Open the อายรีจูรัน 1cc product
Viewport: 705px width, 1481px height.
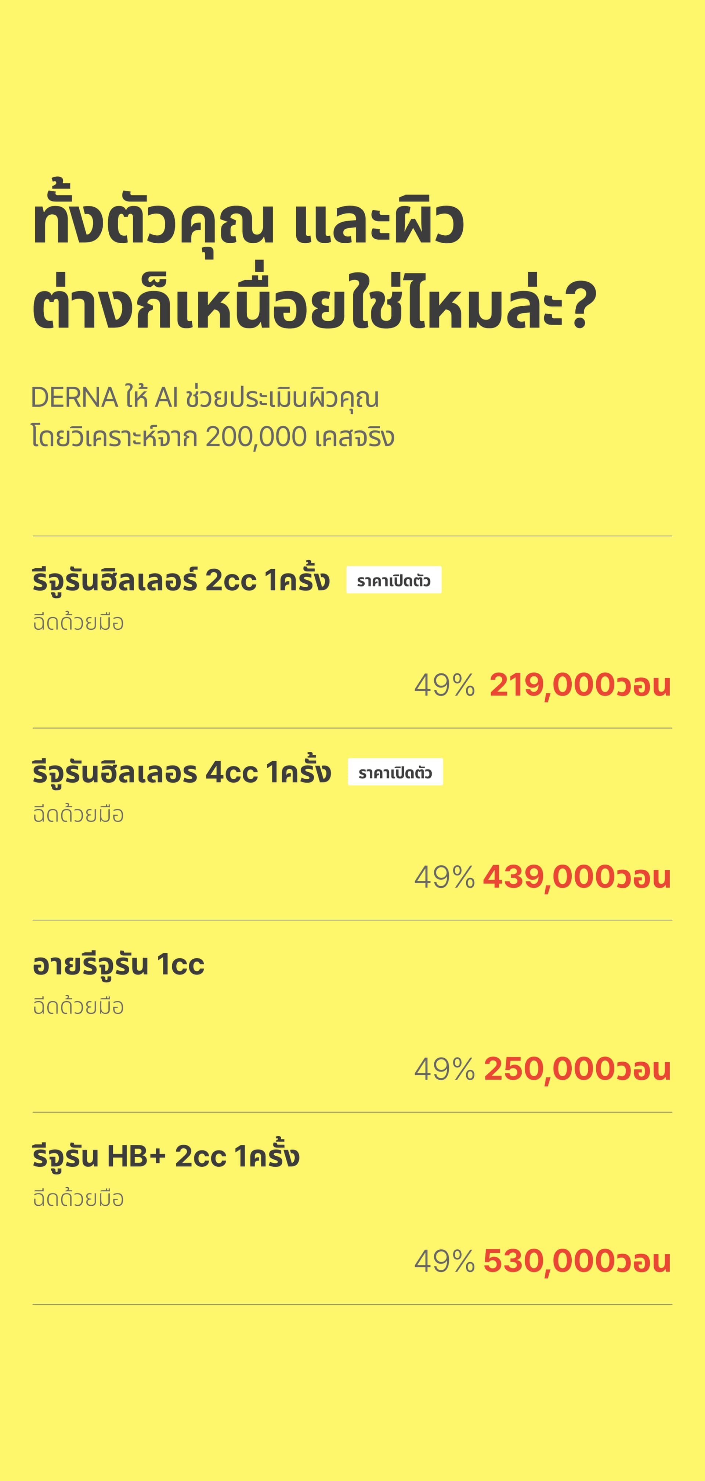click(118, 964)
